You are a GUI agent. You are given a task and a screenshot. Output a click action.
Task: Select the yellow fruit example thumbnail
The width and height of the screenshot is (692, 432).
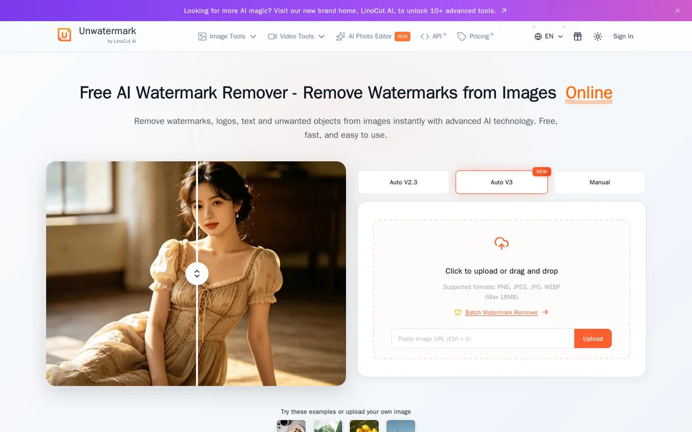(364, 426)
